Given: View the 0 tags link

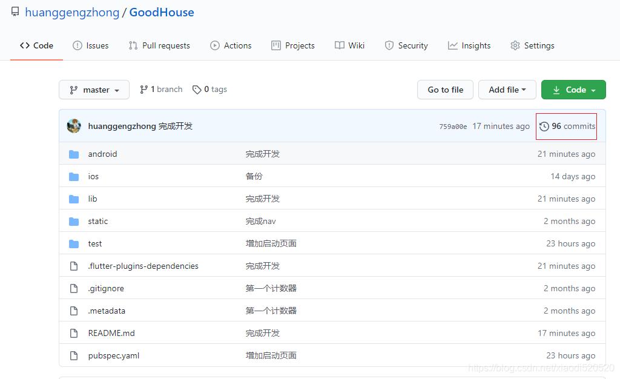Looking at the screenshot, I should pyautogui.click(x=209, y=90).
